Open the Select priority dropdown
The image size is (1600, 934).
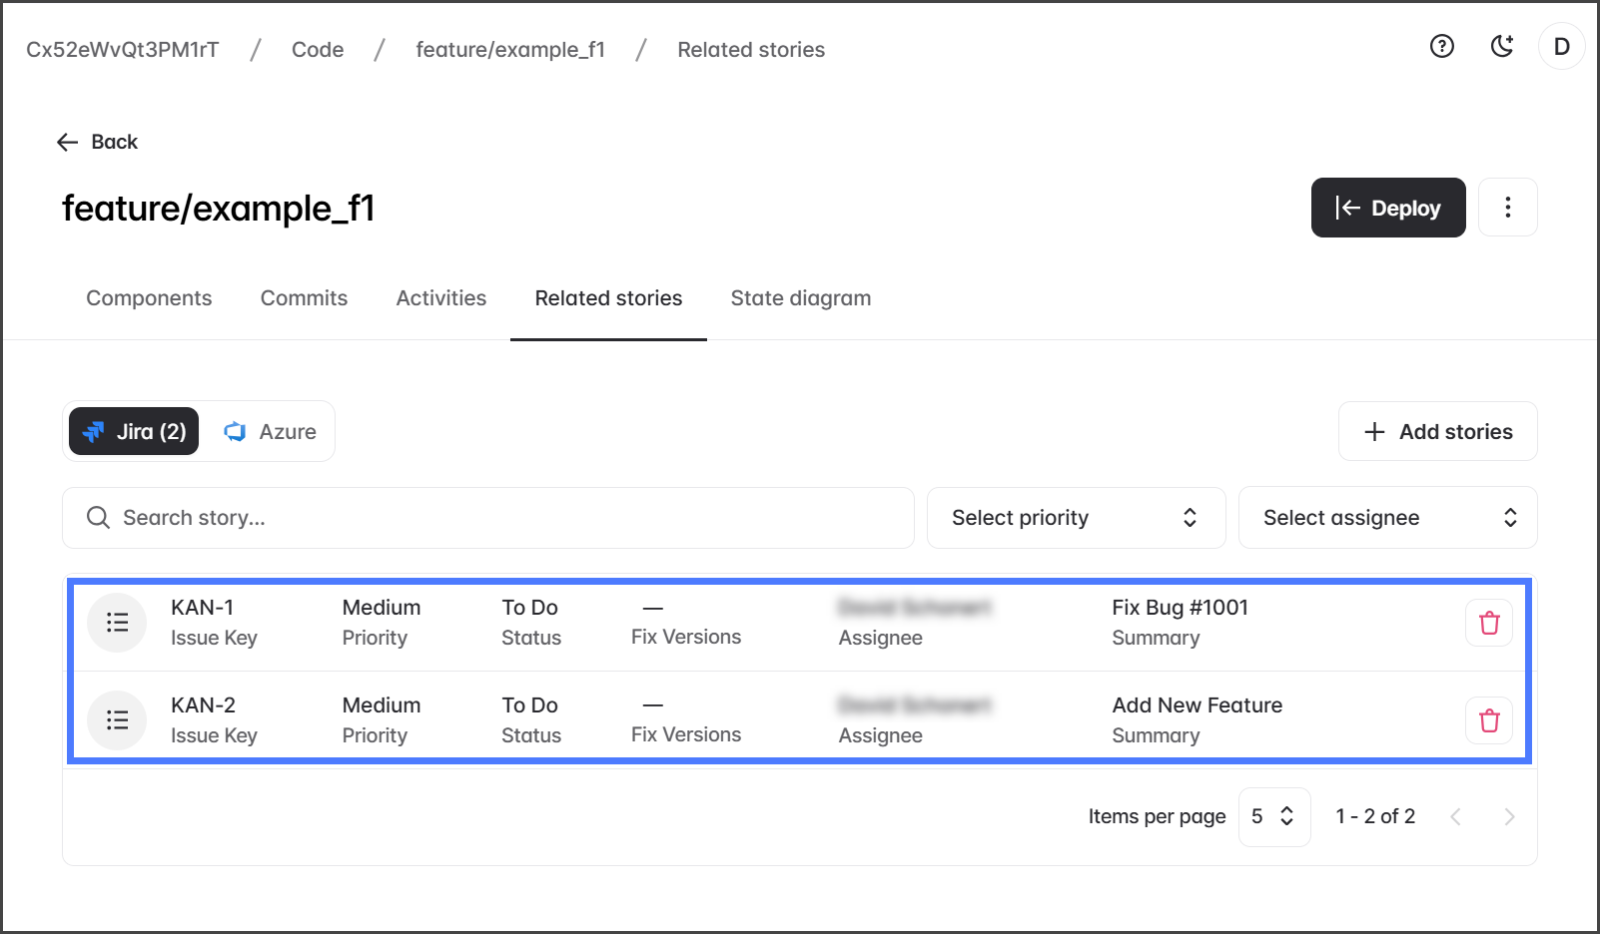(1075, 518)
